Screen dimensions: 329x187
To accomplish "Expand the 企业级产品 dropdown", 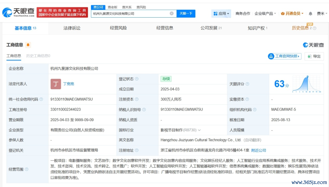I will (265, 14).
